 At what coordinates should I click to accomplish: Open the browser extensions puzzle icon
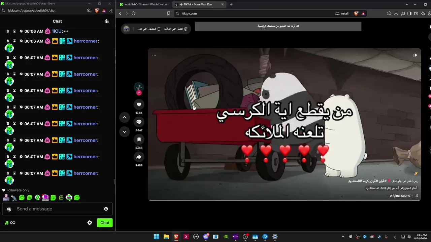tap(389, 13)
